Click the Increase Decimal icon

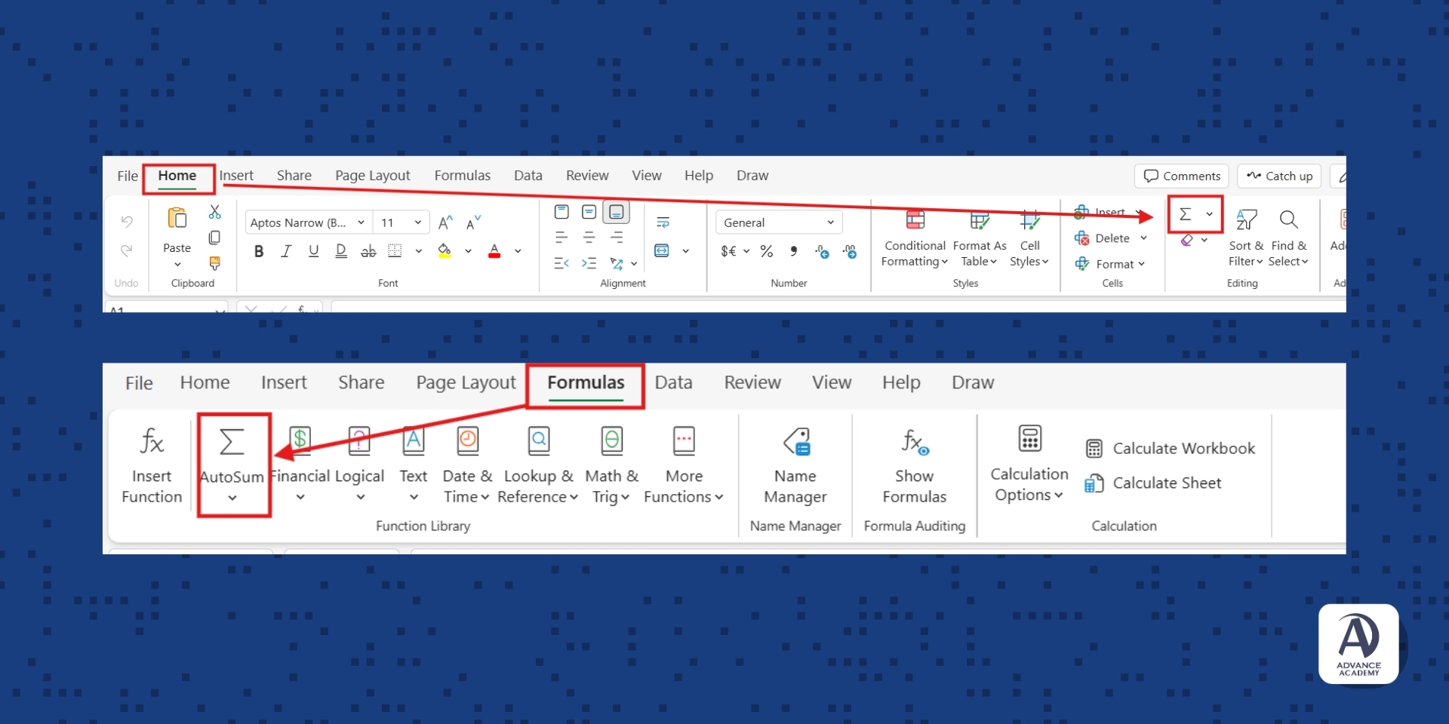point(823,251)
